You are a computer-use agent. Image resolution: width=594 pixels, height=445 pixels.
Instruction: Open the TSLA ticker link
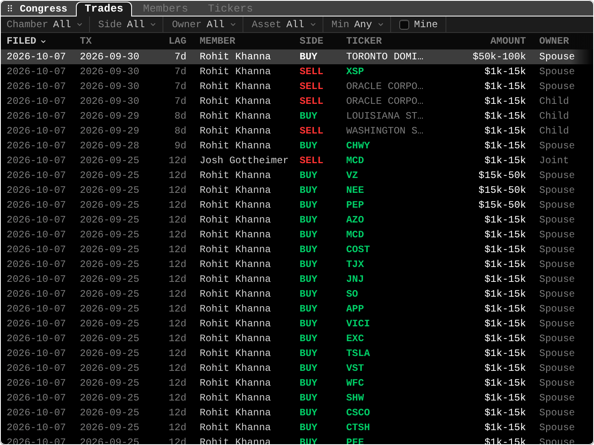[358, 353]
